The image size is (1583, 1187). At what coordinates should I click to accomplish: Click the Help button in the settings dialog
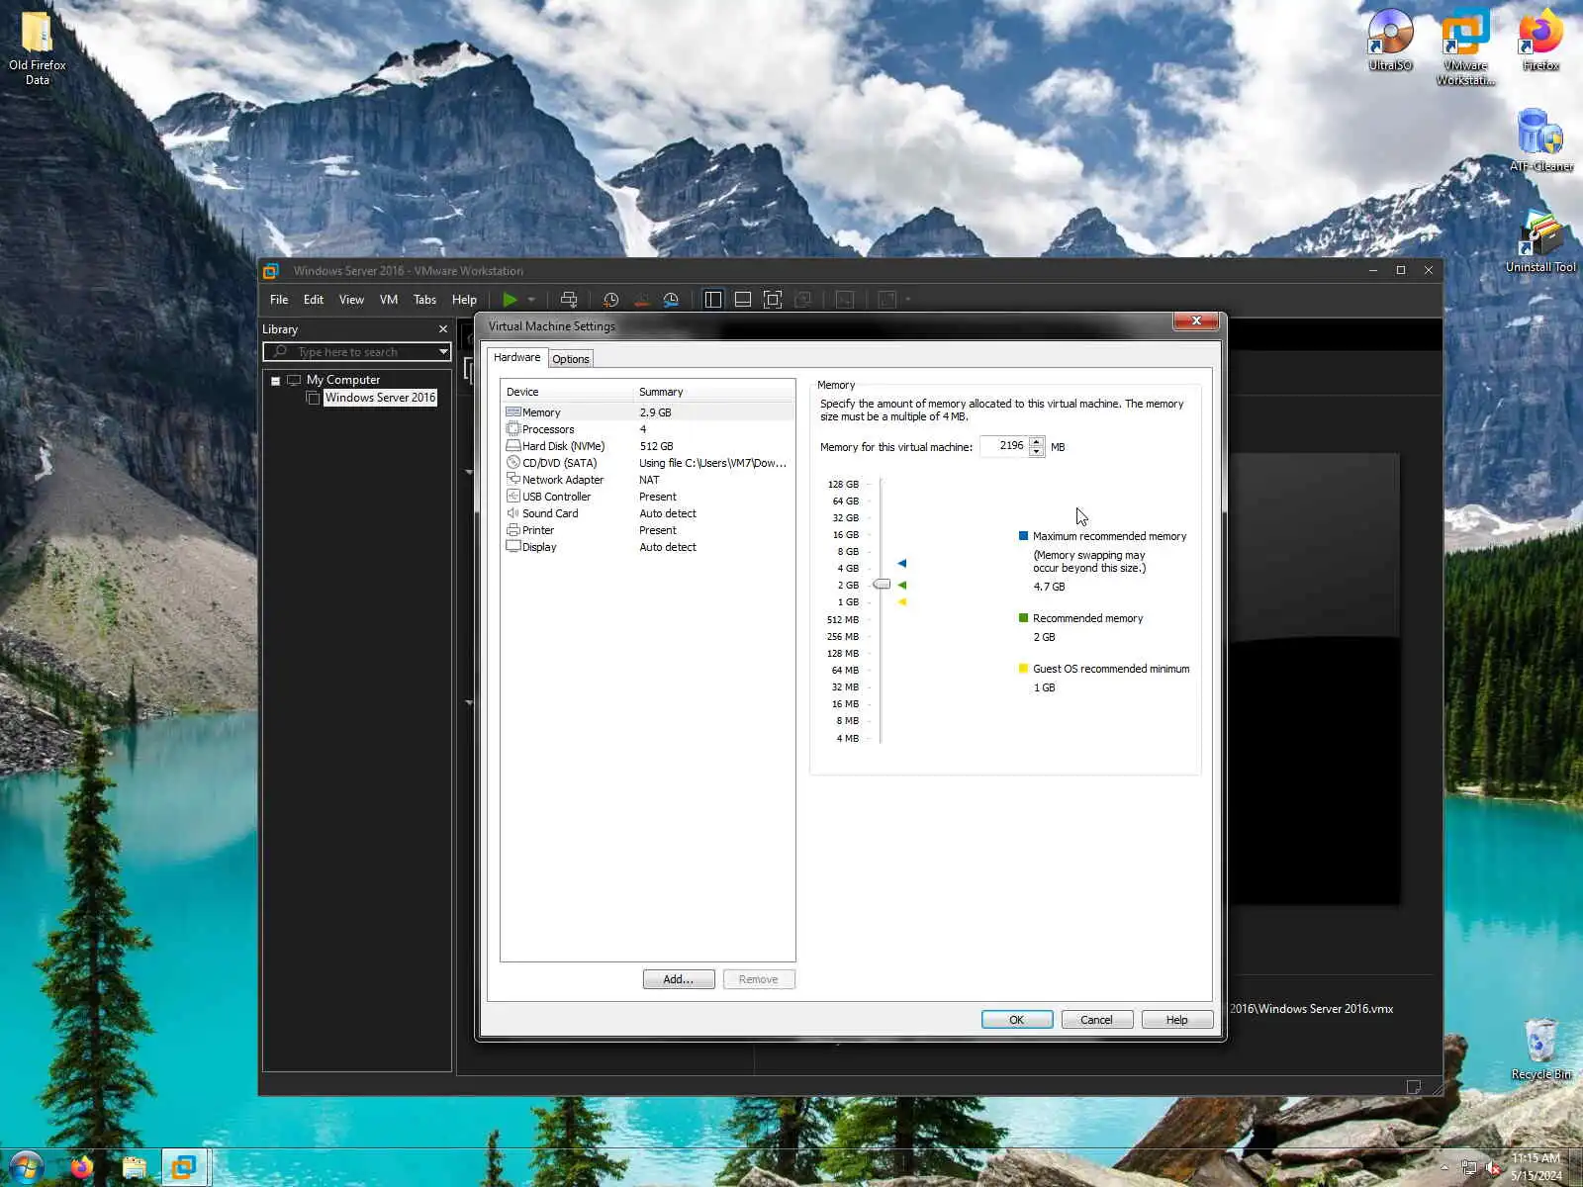point(1177,1020)
